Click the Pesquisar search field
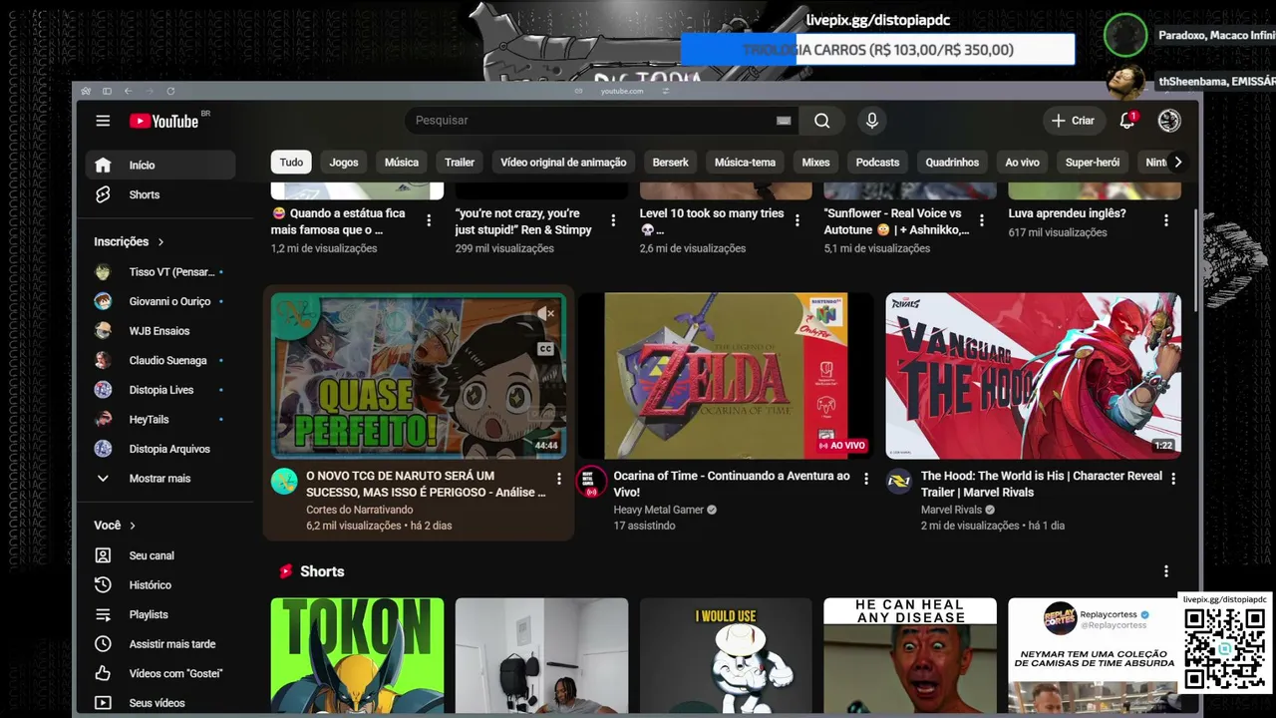This screenshot has width=1276, height=718. [x=593, y=121]
